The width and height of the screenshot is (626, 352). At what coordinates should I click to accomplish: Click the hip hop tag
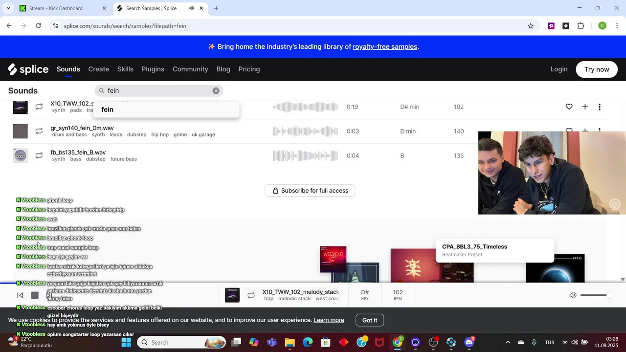(x=160, y=135)
